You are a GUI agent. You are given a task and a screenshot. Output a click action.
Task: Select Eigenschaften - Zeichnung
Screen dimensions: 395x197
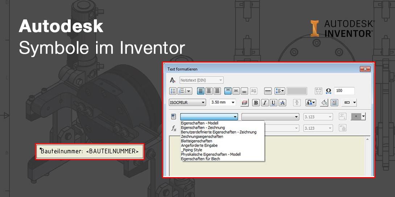(203, 128)
